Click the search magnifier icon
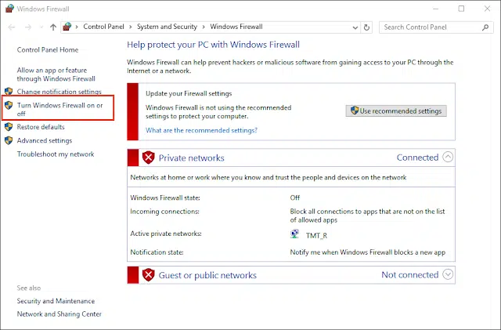Screen dimensions: 501x330 point(485,27)
